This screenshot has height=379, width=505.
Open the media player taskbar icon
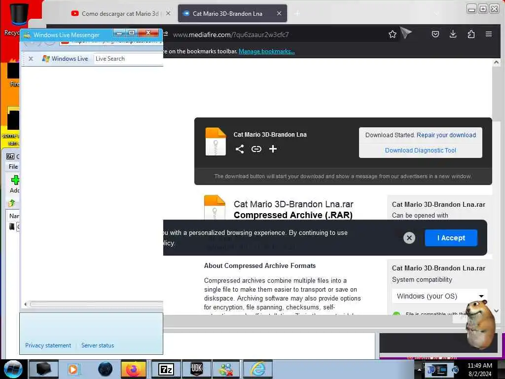73,369
